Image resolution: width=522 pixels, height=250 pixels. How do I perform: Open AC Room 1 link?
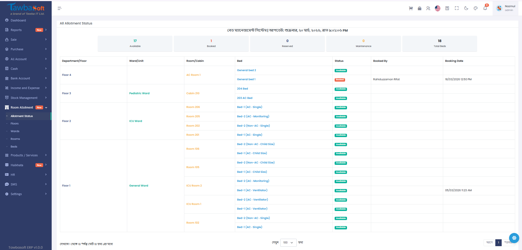click(x=193, y=75)
